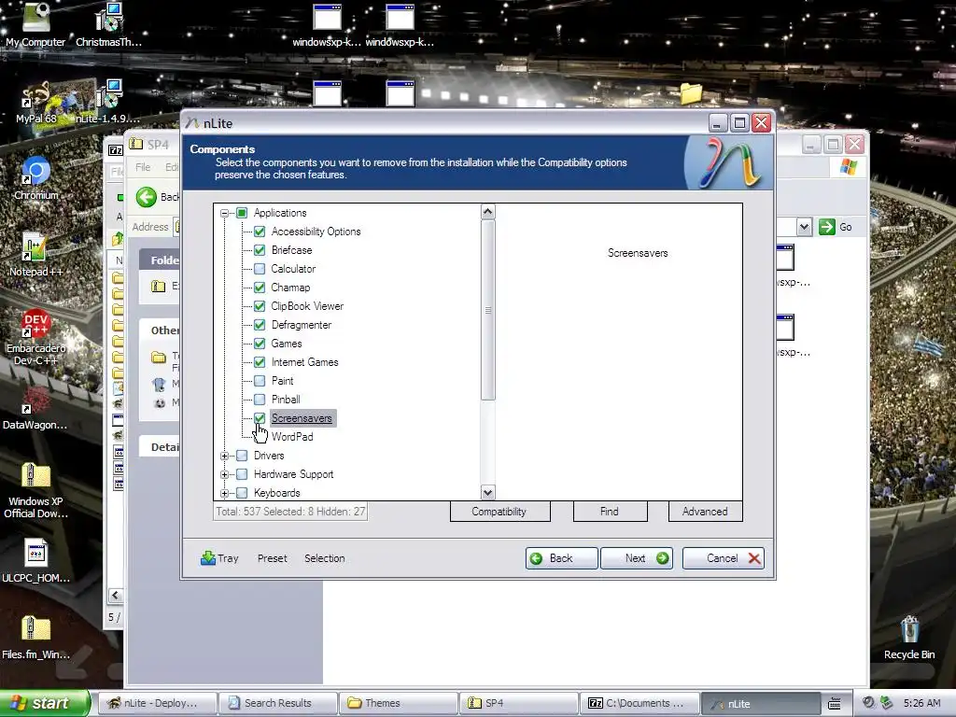This screenshot has height=717, width=956.
Task: Open the first windowsxp-k... desktop file
Action: point(327,24)
